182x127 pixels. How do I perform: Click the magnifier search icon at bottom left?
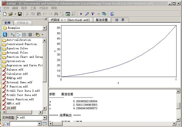(x=5, y=124)
